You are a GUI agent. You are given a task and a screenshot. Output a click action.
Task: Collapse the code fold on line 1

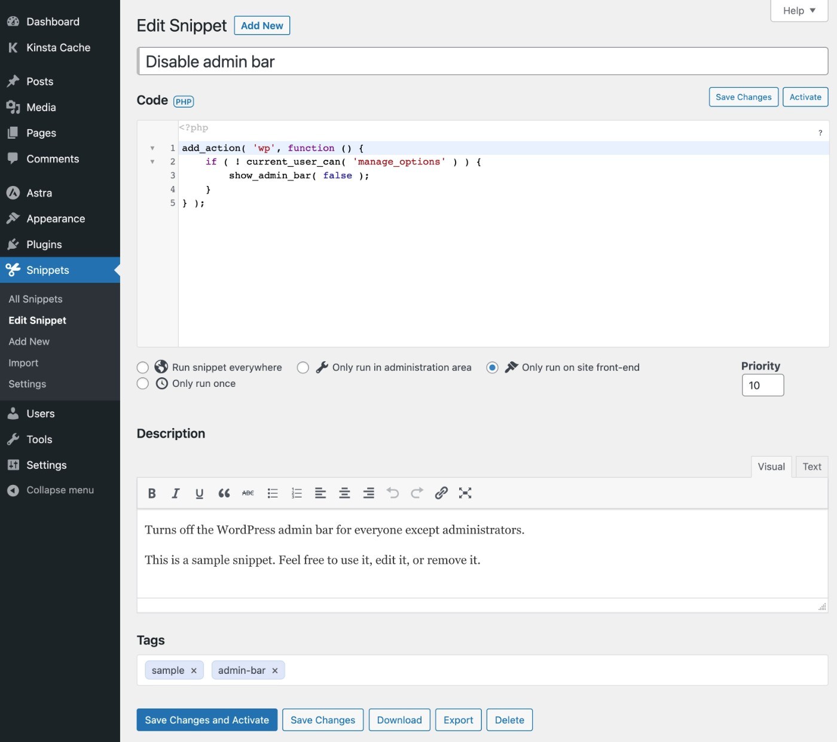point(152,148)
